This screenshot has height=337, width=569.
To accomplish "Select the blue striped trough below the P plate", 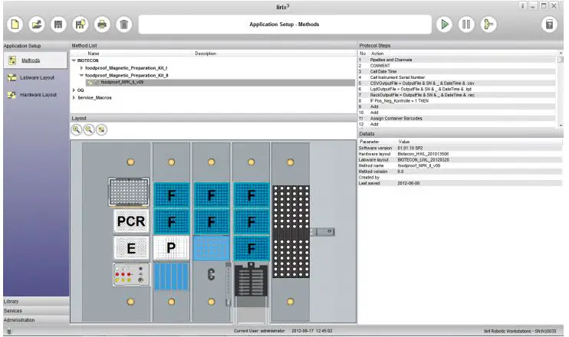I will coord(171,276).
